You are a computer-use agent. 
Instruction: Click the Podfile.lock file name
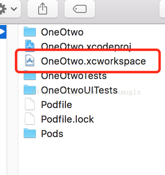[68, 119]
